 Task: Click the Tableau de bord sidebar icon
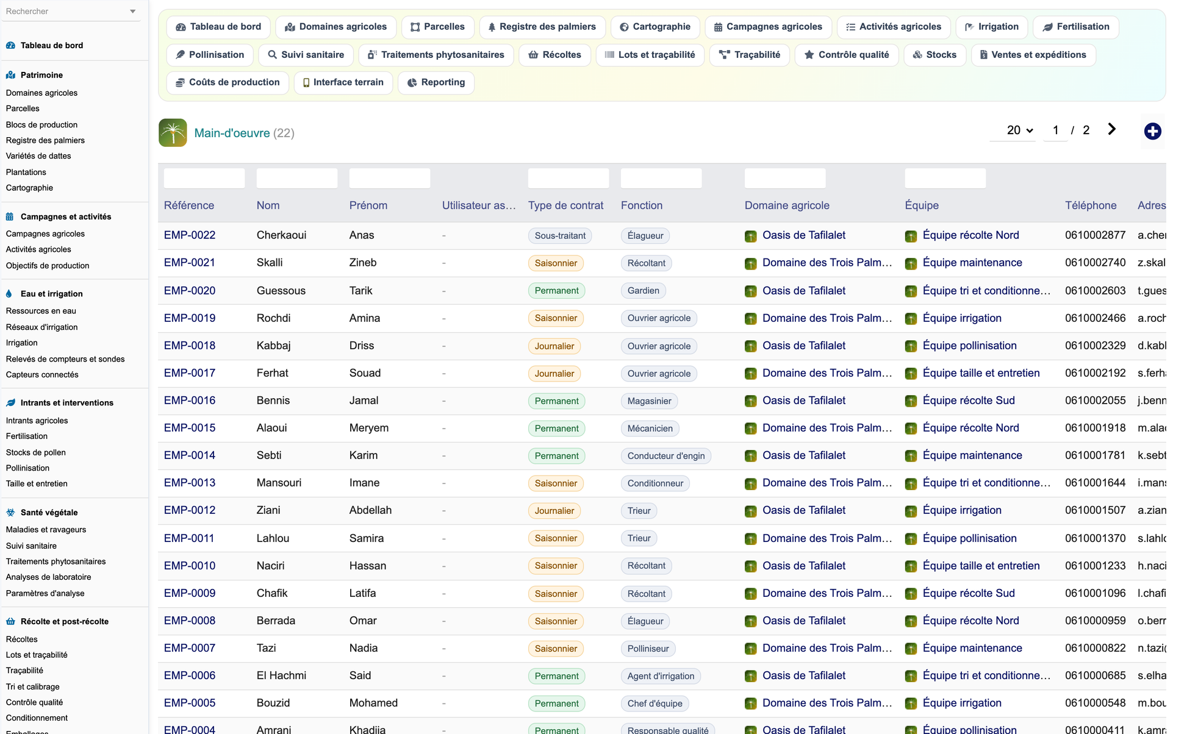10,45
